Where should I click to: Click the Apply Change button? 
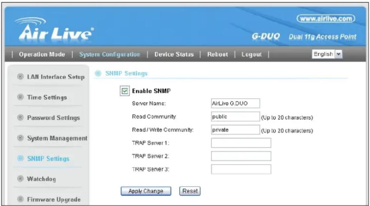click(x=146, y=191)
